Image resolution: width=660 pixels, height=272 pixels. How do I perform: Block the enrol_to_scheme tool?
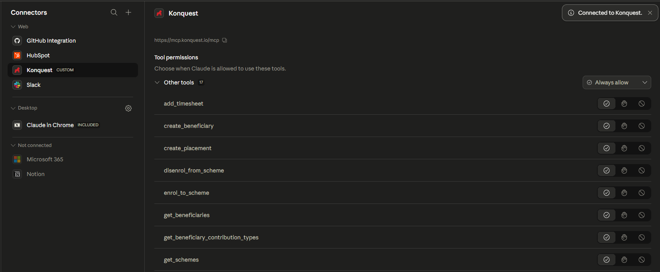coord(642,193)
